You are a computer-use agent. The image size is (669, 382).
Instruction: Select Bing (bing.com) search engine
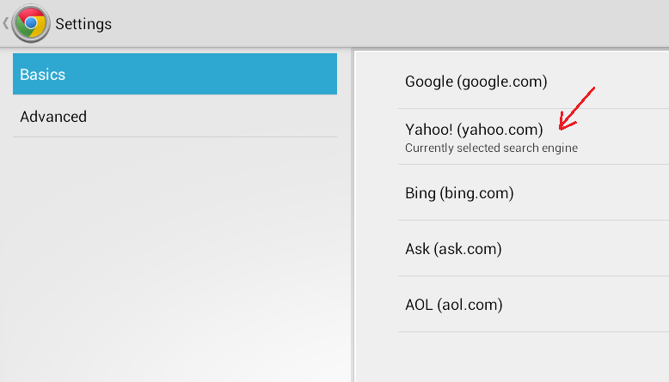[x=533, y=192]
